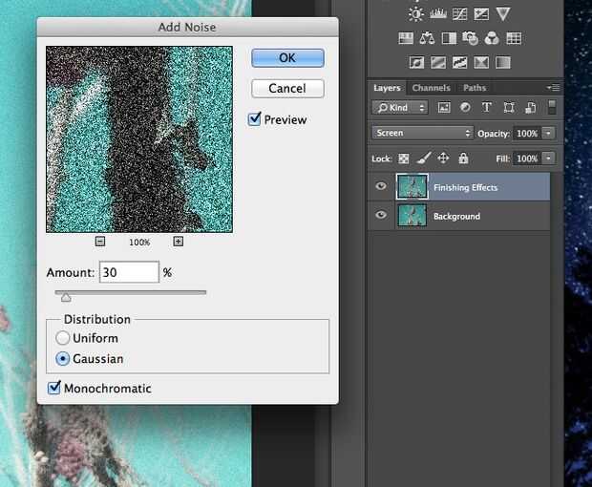The width and height of the screenshot is (592, 487).
Task: Switch to the Layers tab
Action: pyautogui.click(x=387, y=88)
